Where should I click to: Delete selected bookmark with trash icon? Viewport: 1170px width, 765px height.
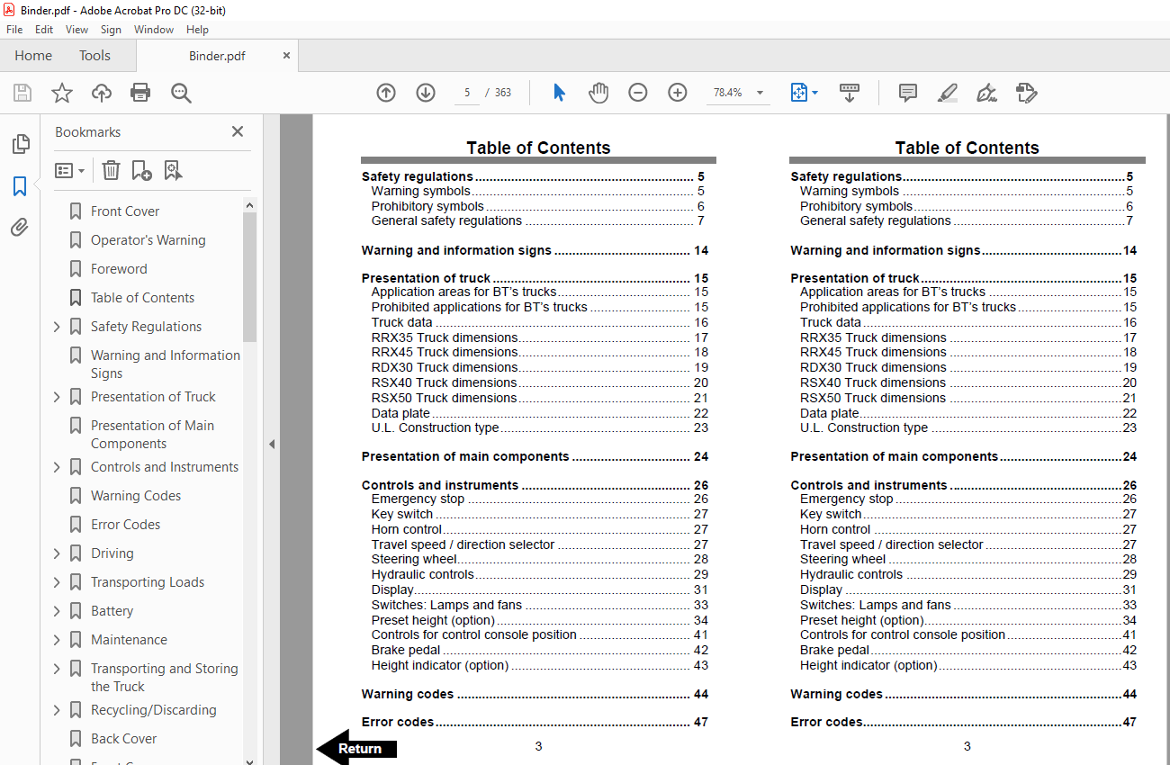111,170
